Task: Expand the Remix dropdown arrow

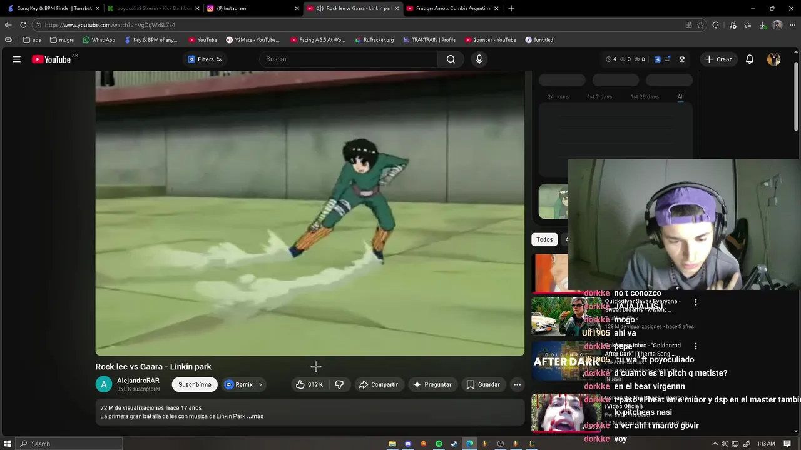Action: point(260,384)
